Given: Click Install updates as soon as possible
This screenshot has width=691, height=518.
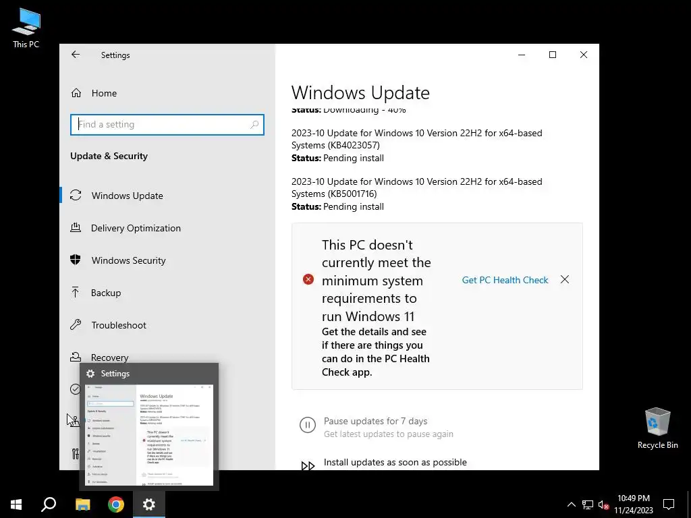Looking at the screenshot, I should 395,462.
